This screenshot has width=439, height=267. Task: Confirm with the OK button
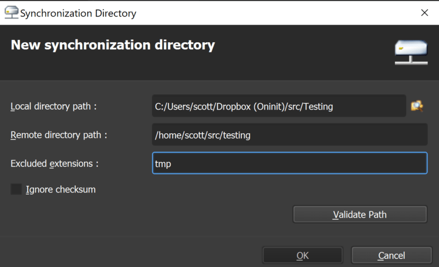click(x=302, y=255)
